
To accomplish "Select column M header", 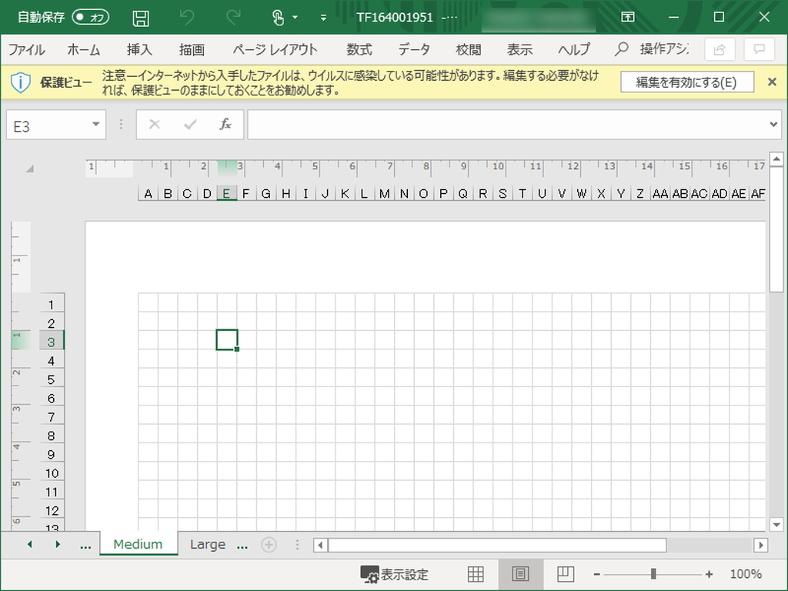I will click(x=385, y=193).
